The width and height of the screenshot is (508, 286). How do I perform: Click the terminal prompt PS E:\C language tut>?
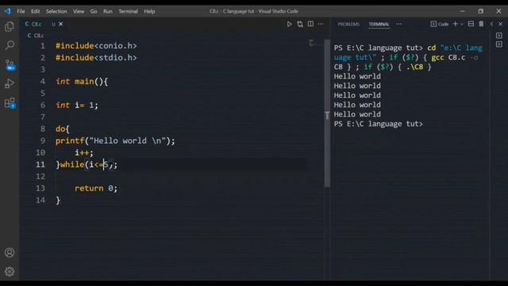379,124
